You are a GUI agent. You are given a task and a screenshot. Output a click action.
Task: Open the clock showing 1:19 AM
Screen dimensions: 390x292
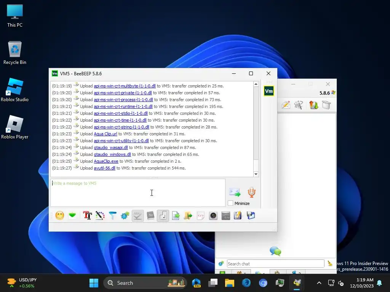[362, 283]
